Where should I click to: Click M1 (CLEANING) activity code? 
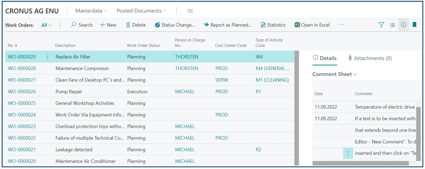pyautogui.click(x=272, y=80)
